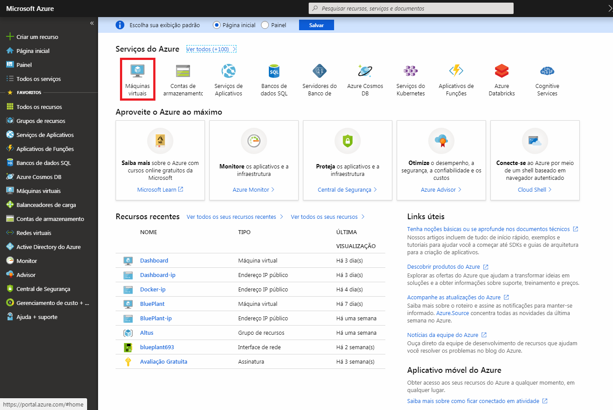Open the Microsoft Learn link
The width and height of the screenshot is (613, 410).
[157, 189]
